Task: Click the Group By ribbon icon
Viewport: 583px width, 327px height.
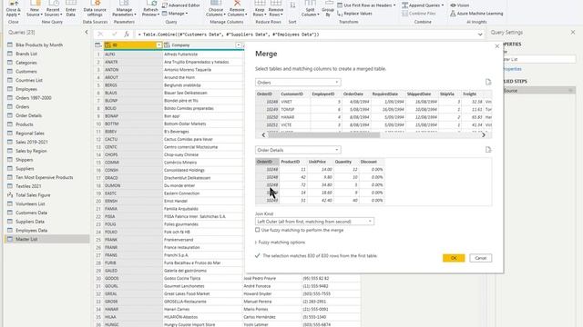Action: [x=328, y=8]
